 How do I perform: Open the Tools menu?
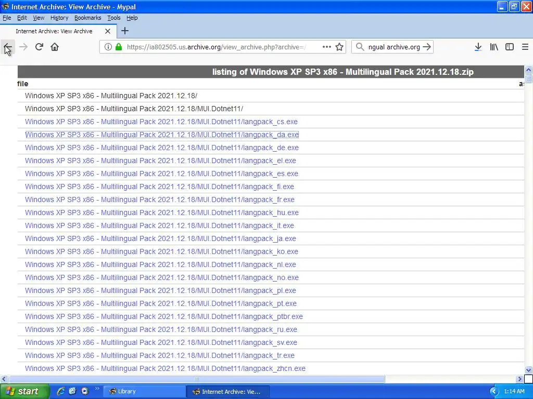114,18
